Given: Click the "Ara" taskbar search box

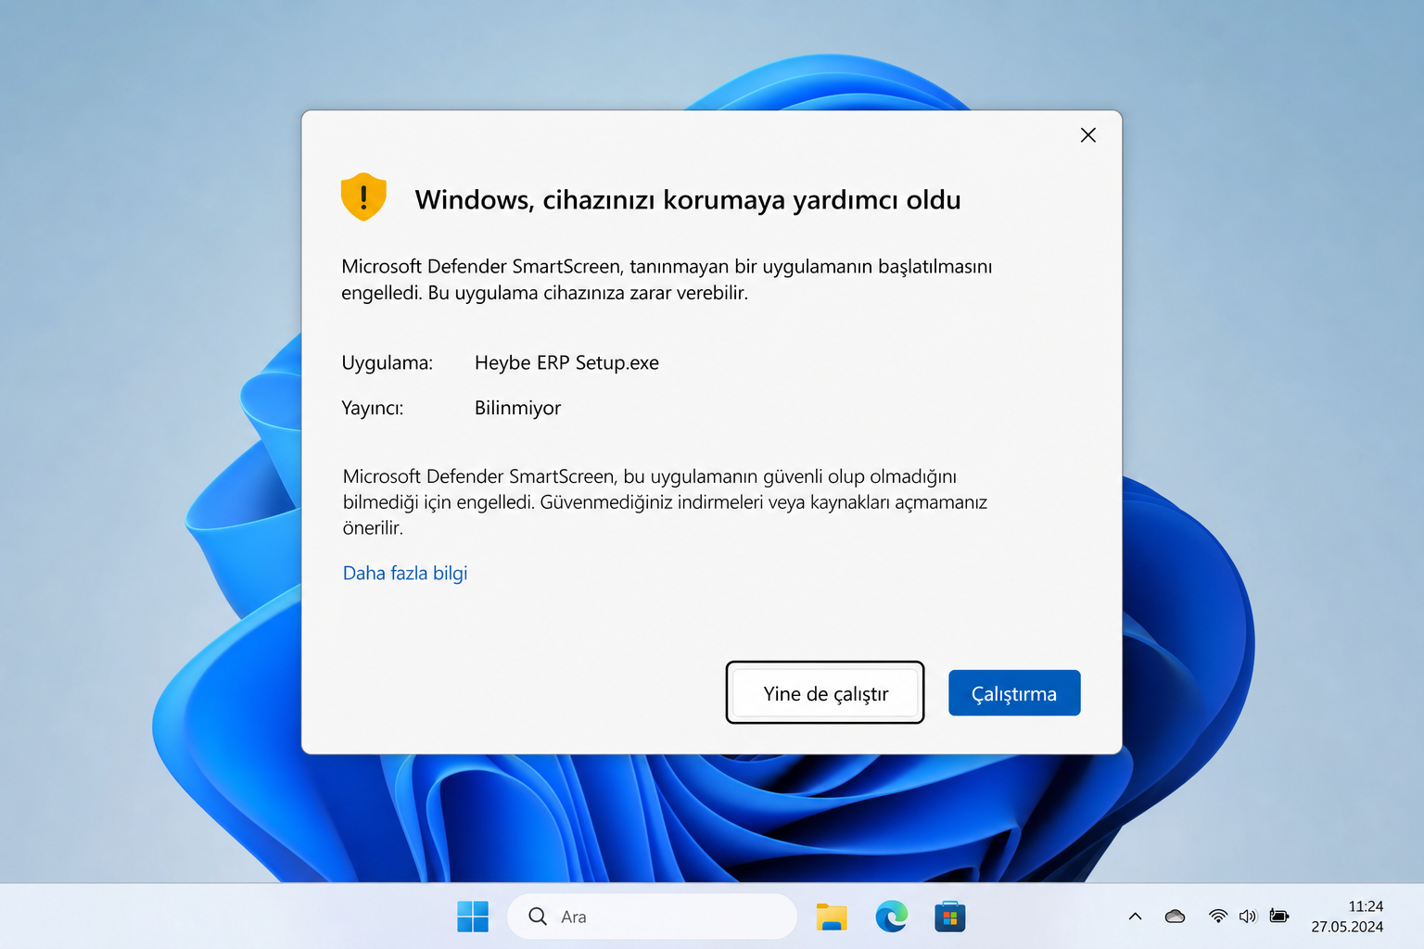Looking at the screenshot, I should (x=652, y=917).
